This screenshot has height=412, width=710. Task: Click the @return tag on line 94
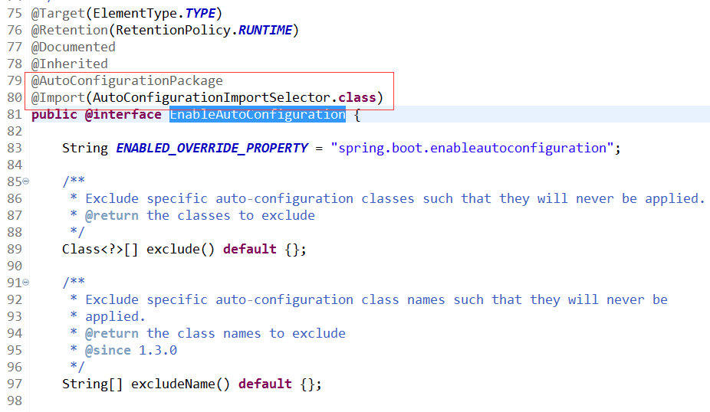[112, 334]
